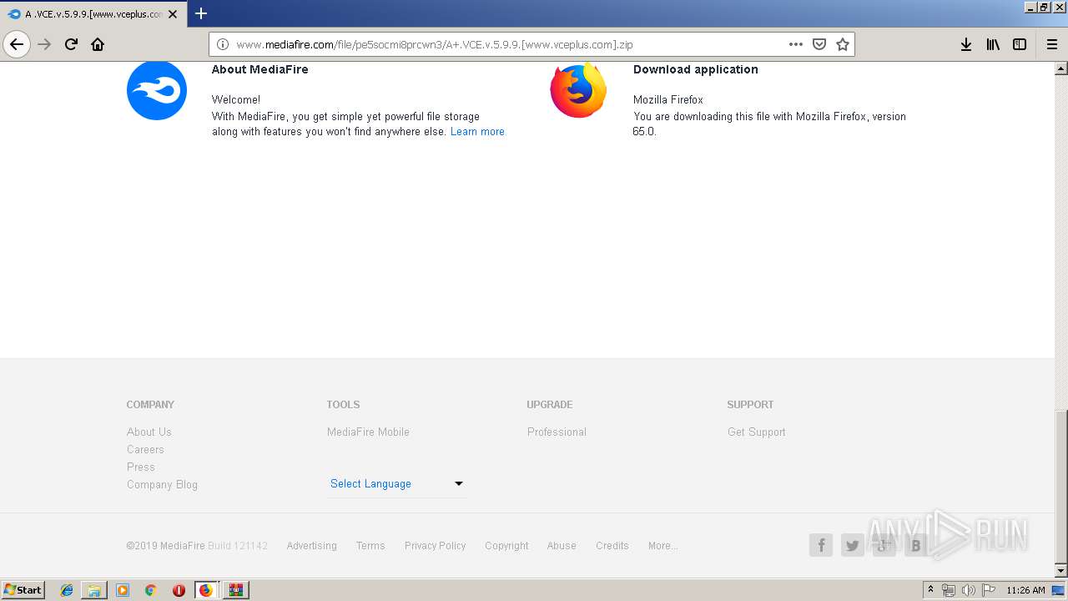Screen dimensions: 1068x601
Task: Open the Credits footer link
Action: point(612,546)
